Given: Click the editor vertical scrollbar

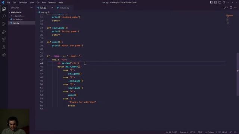Looking at the screenshot, I should 238,74.
